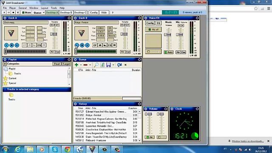
Task: Click the question mark help button
Action: (x=113, y=12)
